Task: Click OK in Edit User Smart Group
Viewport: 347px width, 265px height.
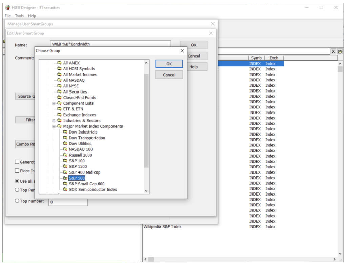Action: pyautogui.click(x=193, y=45)
